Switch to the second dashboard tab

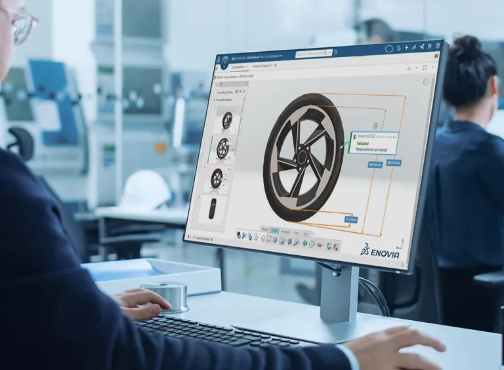pyautogui.click(x=262, y=66)
